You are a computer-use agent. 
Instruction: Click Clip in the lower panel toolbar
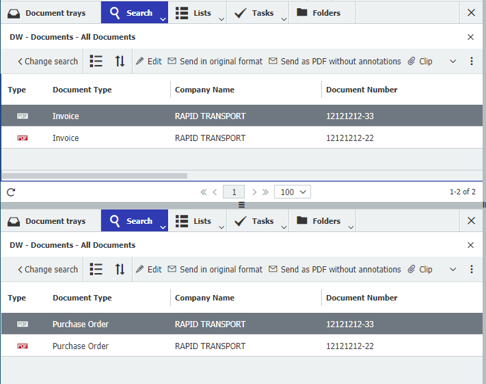click(420, 269)
